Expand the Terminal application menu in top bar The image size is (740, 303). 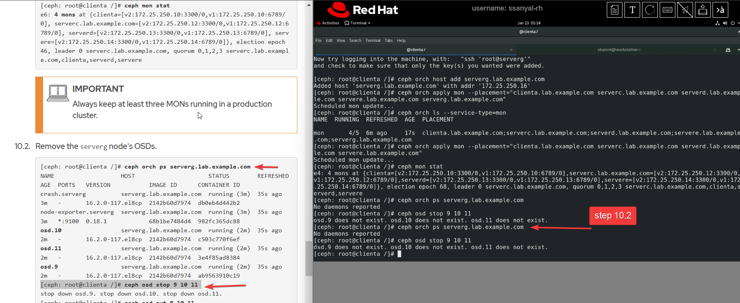tap(358, 23)
